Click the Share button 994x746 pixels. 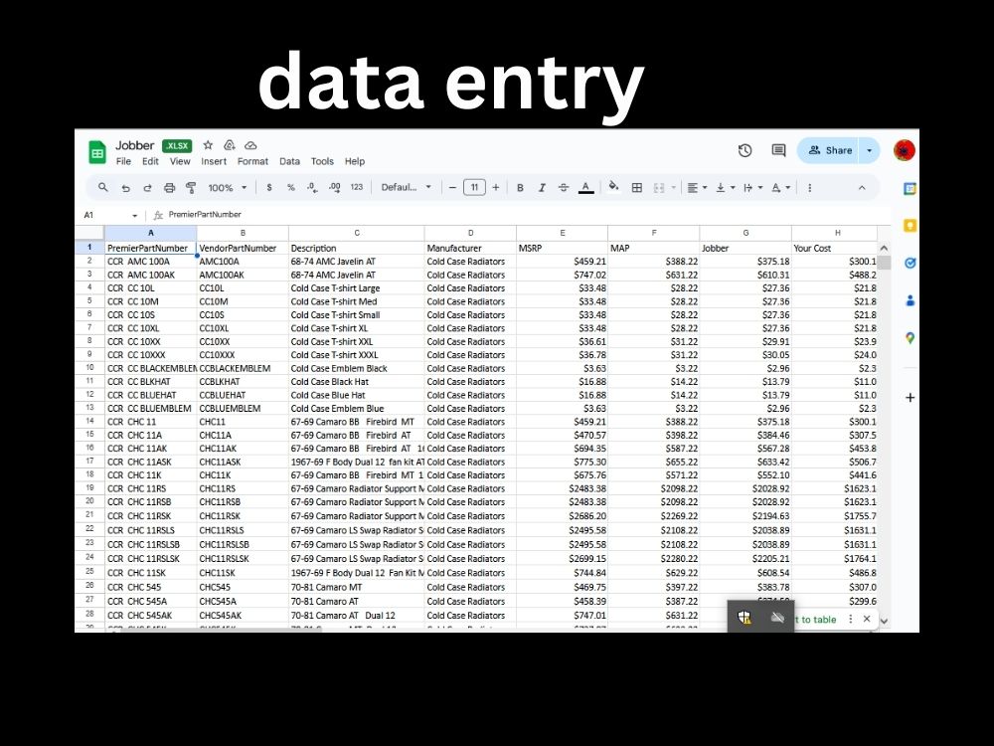point(830,150)
